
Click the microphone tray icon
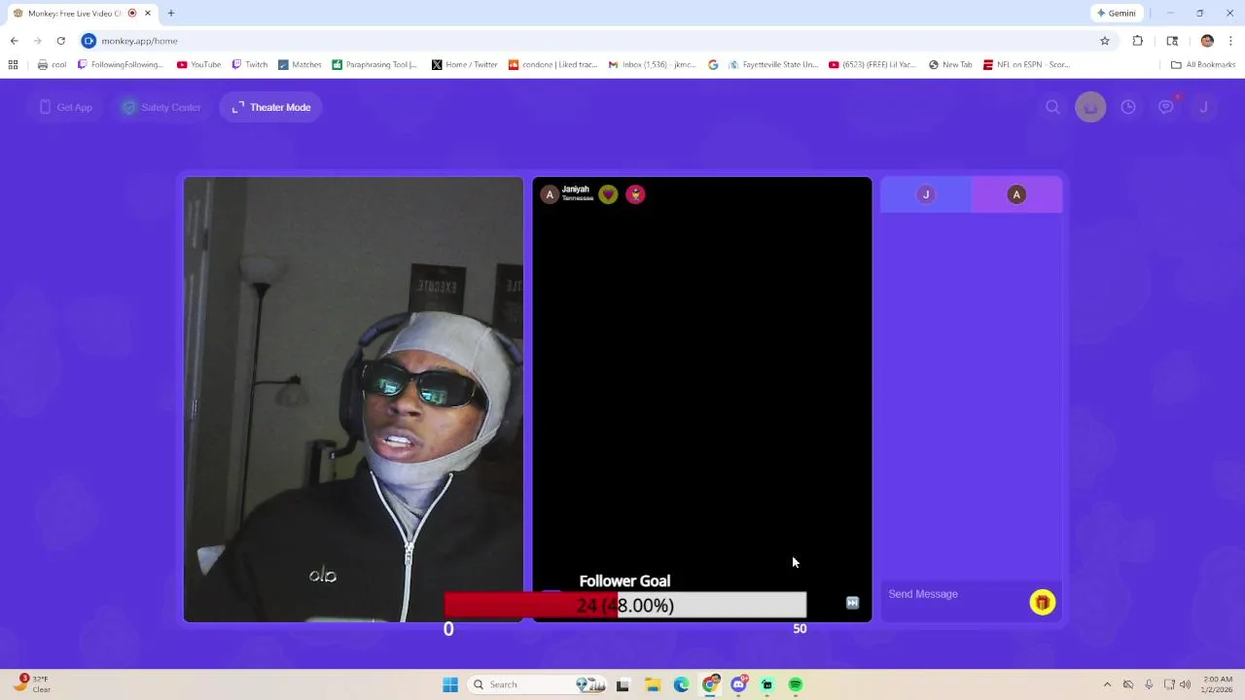(x=1149, y=684)
